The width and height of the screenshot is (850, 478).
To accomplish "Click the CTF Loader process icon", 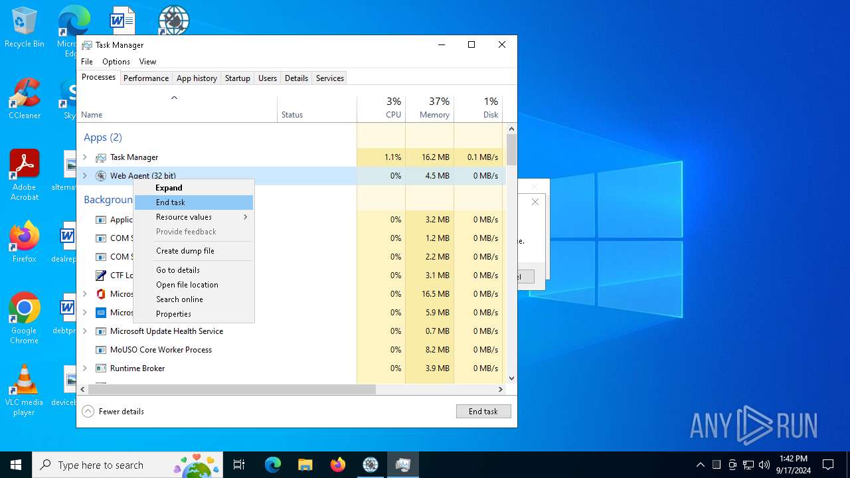I will pyautogui.click(x=101, y=276).
